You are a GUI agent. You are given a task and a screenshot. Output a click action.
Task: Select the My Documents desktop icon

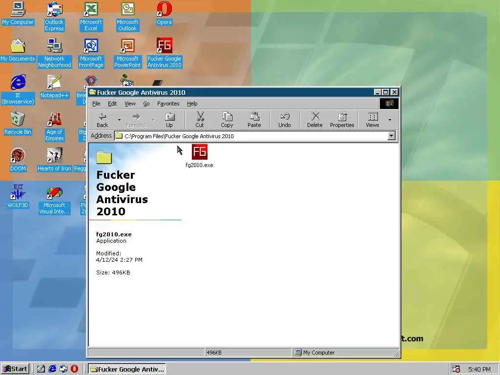coord(18,50)
